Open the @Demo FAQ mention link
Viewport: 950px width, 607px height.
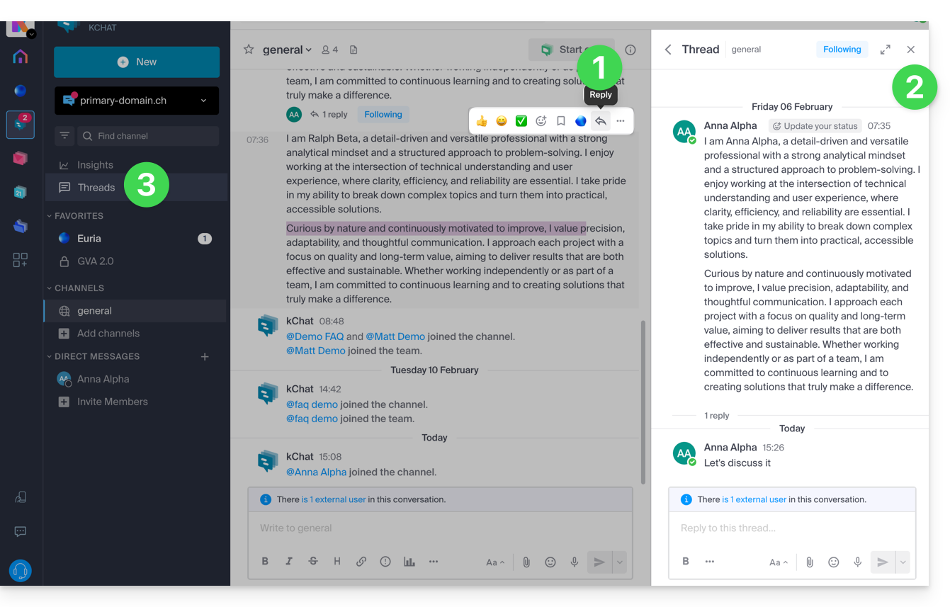[x=315, y=336]
